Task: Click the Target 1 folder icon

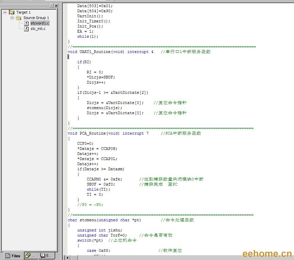Action: point(12,12)
